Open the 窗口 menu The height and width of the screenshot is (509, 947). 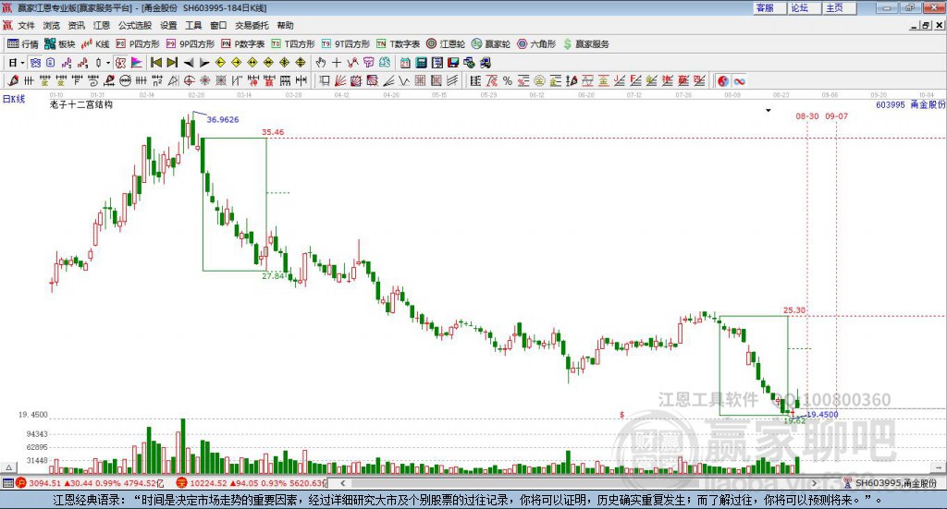point(218,25)
